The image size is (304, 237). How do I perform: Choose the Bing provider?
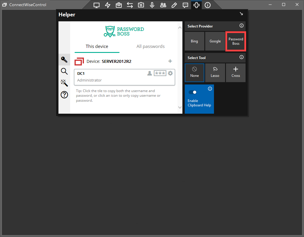tap(194, 41)
